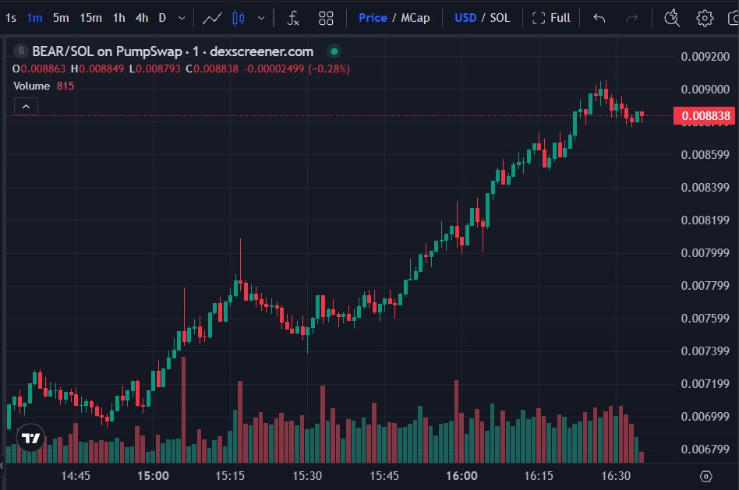This screenshot has height=490, width=739.
Task: Open the indicators (fx) menu
Action: [x=292, y=17]
